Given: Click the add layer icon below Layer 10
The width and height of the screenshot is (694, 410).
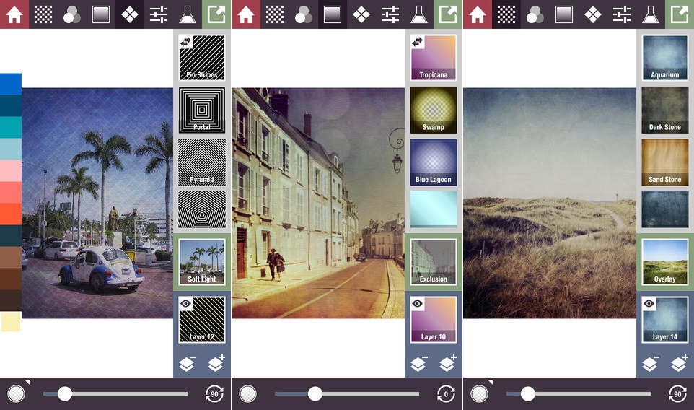Looking at the screenshot, I should [x=448, y=363].
